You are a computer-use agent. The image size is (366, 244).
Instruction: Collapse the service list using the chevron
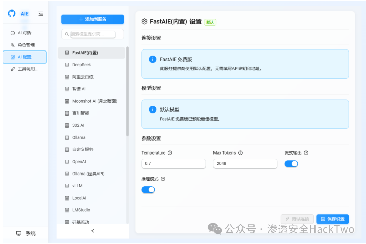click(93, 231)
